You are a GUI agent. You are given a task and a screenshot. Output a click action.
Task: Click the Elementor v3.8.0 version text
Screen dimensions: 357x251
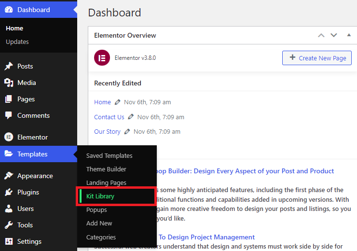tap(135, 58)
